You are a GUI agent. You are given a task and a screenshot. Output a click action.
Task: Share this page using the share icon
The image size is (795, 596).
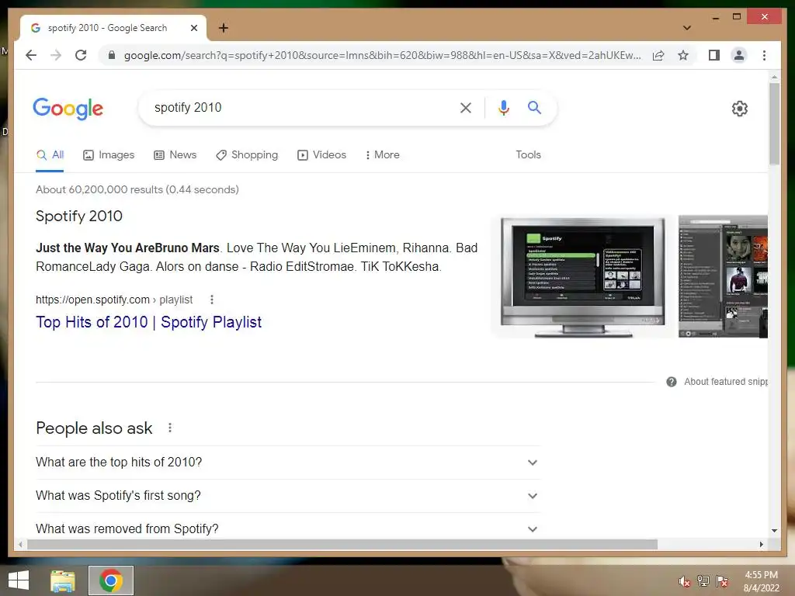point(658,55)
